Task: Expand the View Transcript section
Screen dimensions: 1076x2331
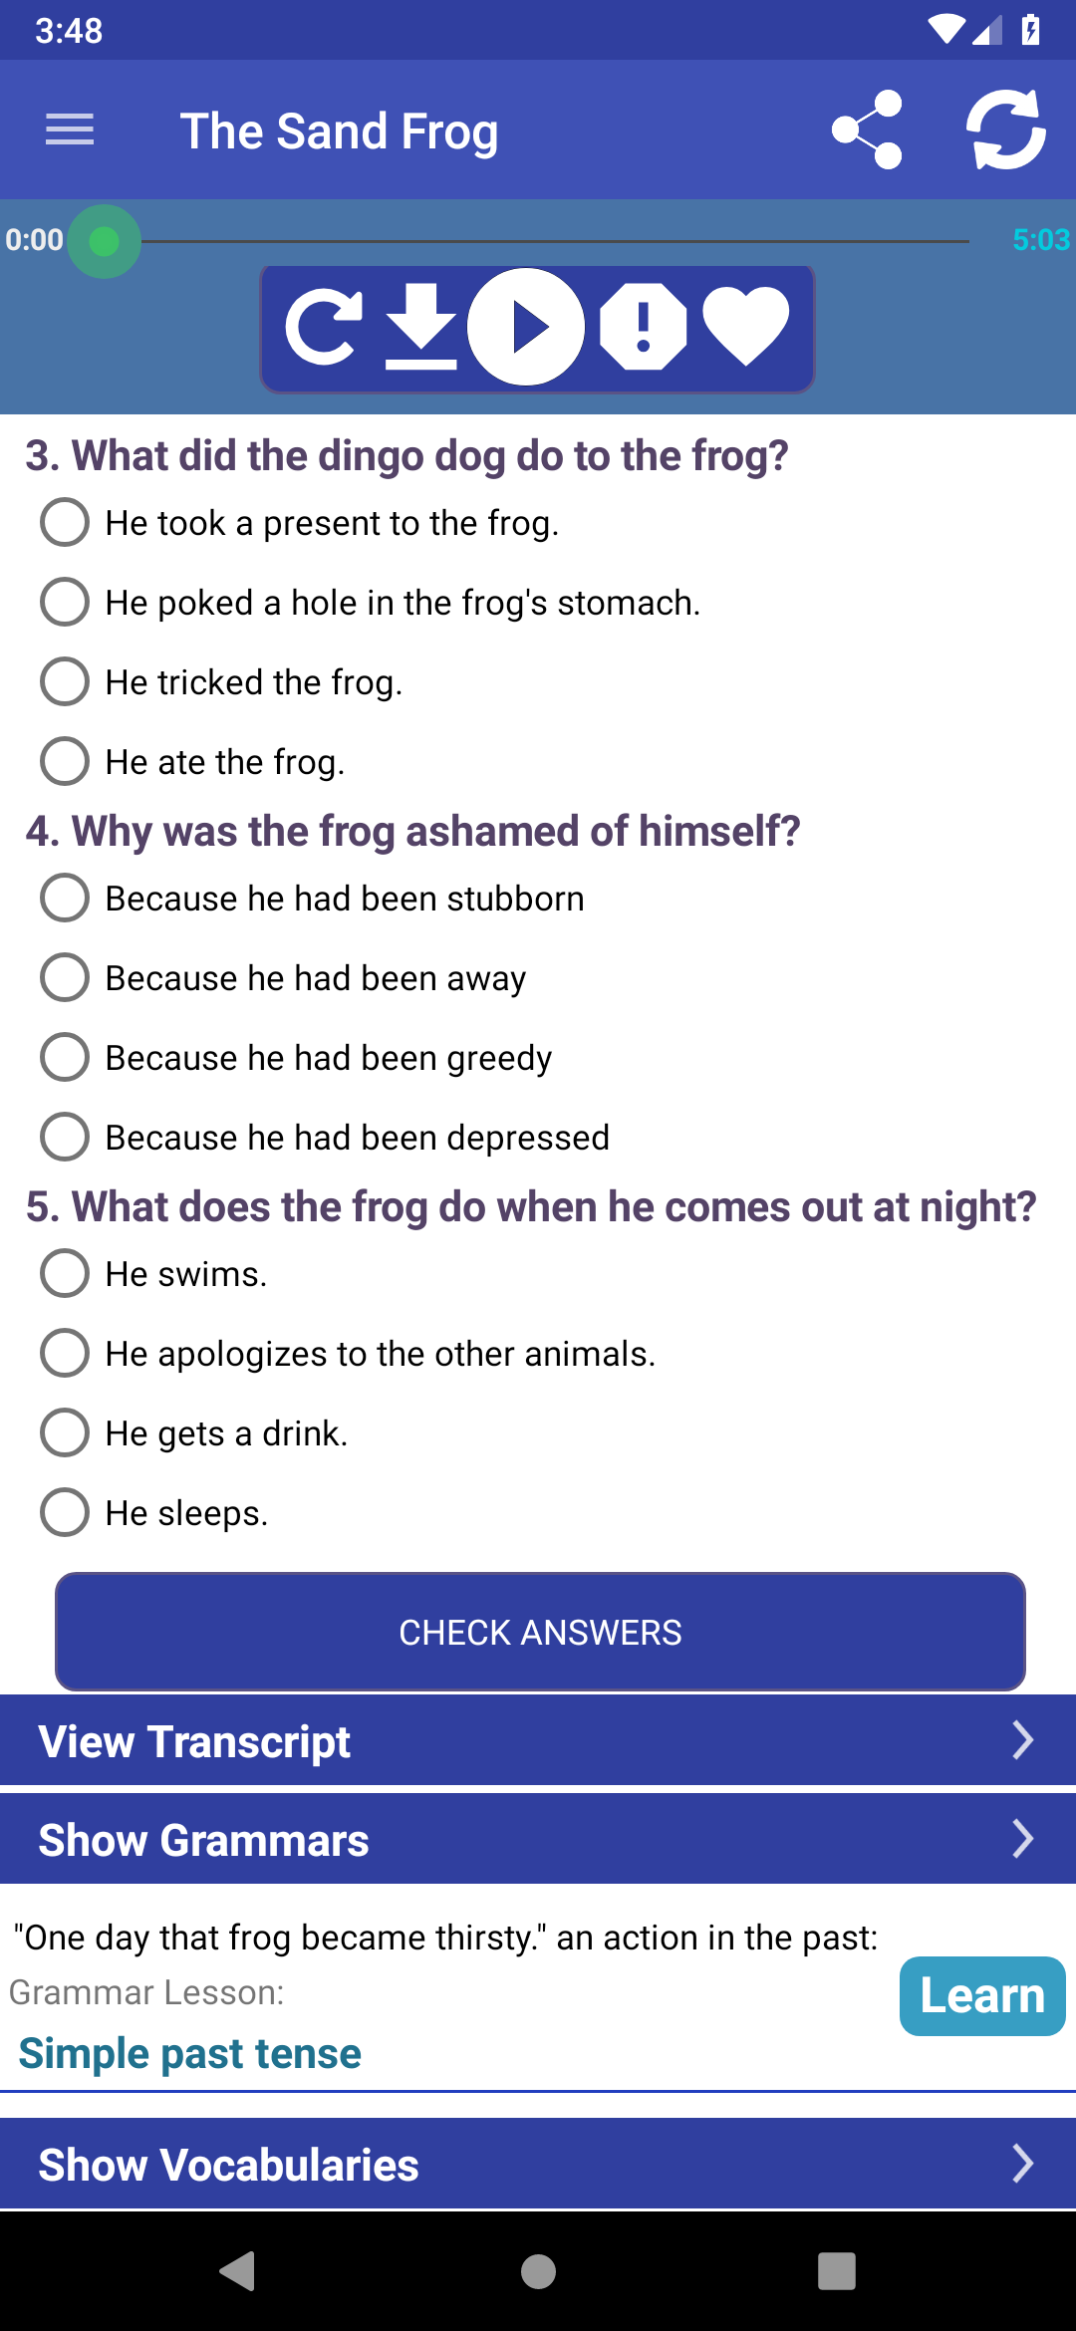Action: point(538,1741)
